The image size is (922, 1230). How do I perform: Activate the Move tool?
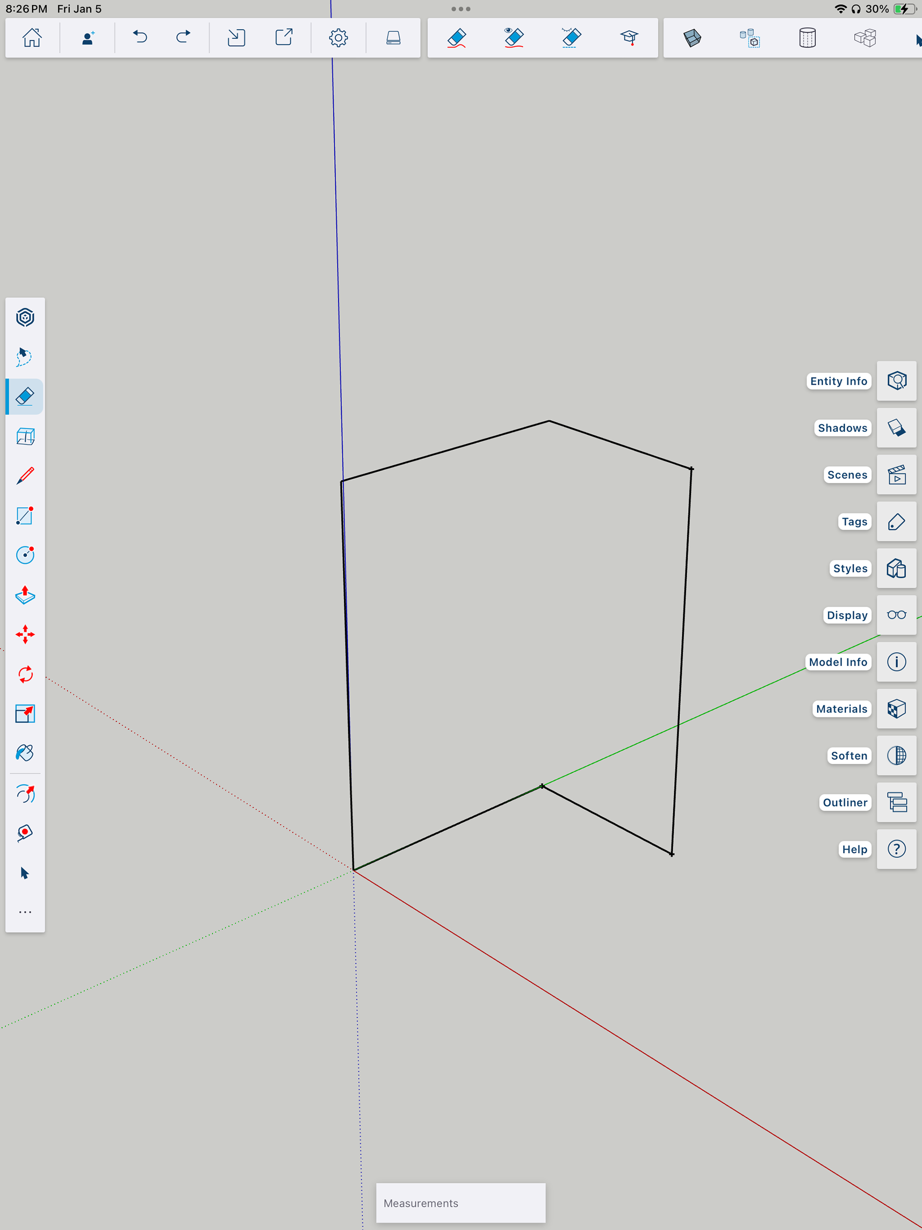[x=25, y=634]
